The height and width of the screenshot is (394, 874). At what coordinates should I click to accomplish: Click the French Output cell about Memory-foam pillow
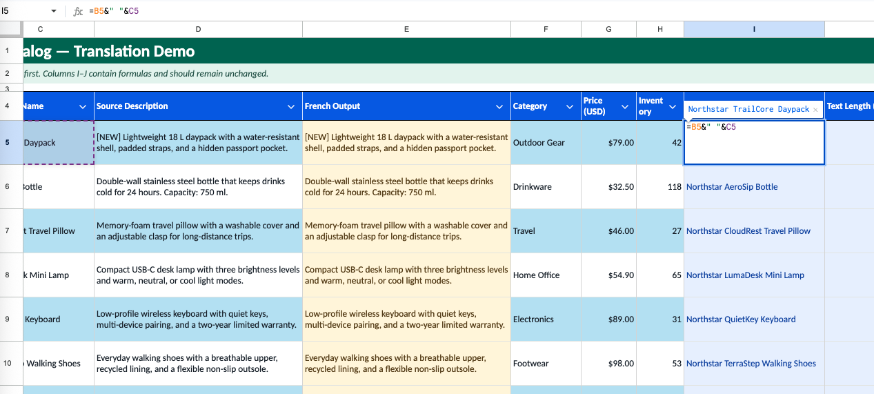click(x=407, y=231)
